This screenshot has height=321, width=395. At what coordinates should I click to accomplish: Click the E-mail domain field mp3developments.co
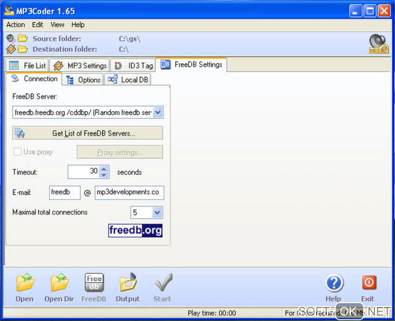pyautogui.click(x=129, y=193)
